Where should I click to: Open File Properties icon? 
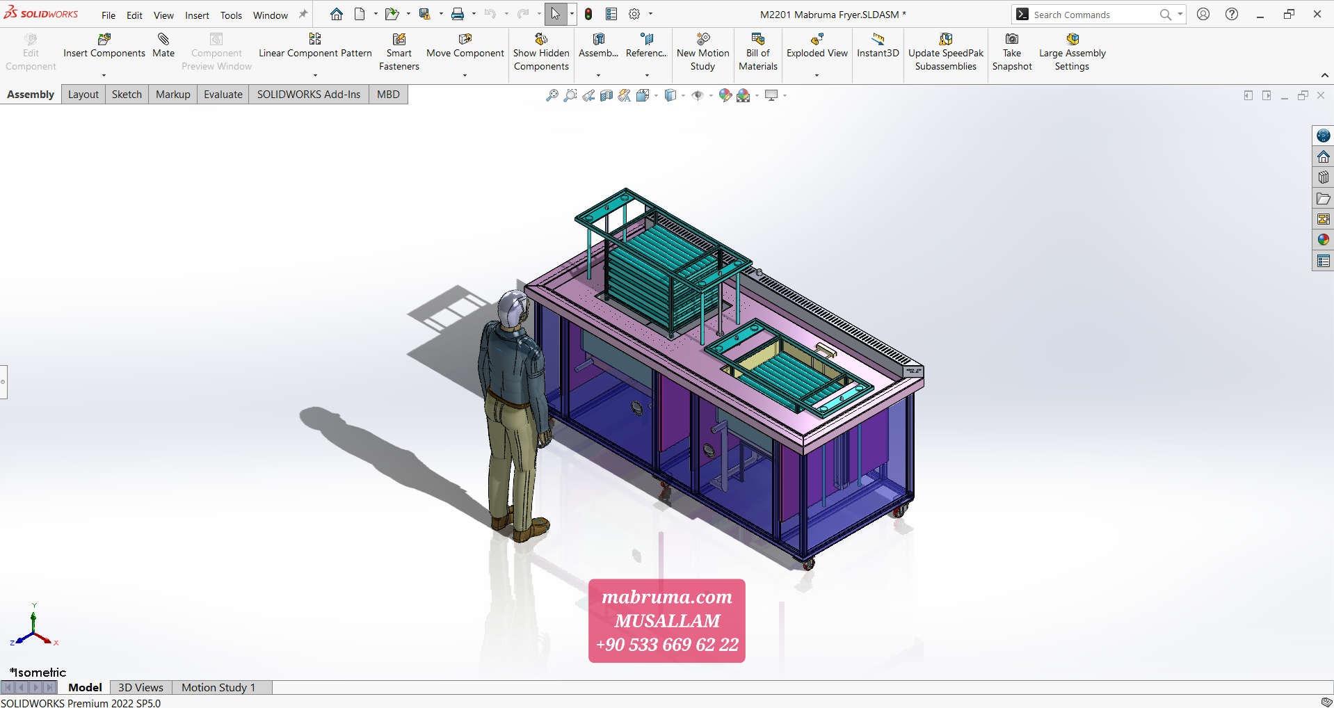coord(611,14)
